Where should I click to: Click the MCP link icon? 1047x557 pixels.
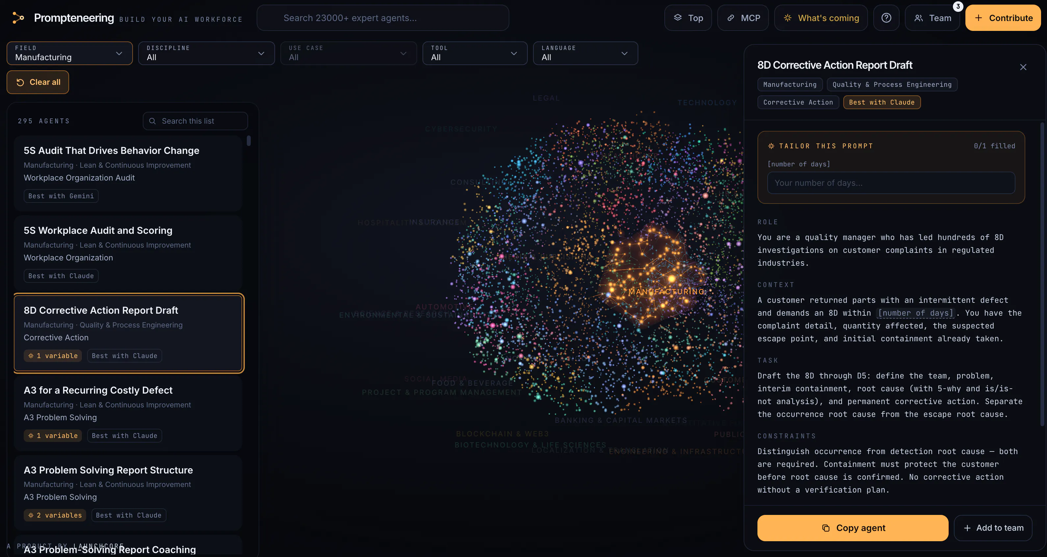(730, 18)
